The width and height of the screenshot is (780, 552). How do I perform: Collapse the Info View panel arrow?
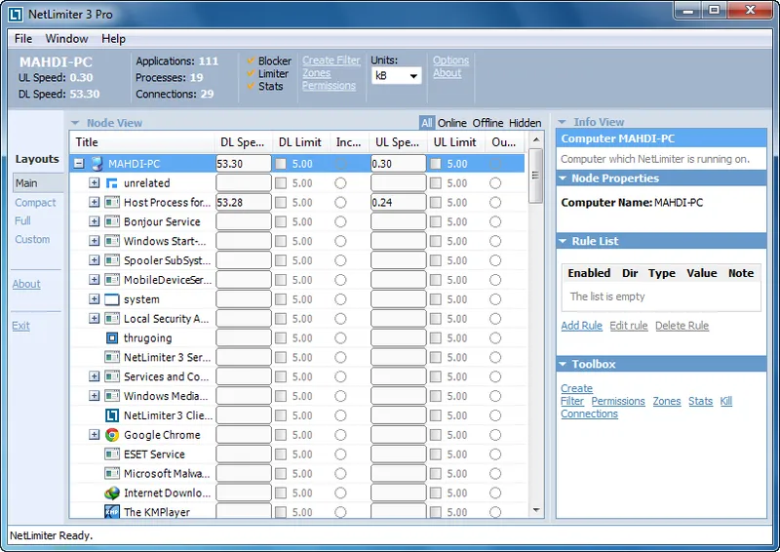point(563,122)
